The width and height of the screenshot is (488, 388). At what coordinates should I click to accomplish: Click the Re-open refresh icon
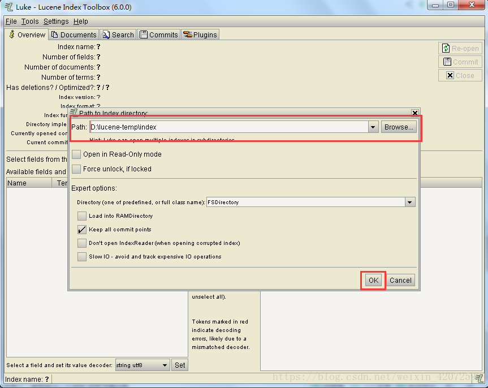pos(446,48)
